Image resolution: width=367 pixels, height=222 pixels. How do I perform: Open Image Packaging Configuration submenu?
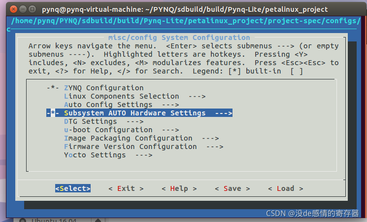coord(141,138)
